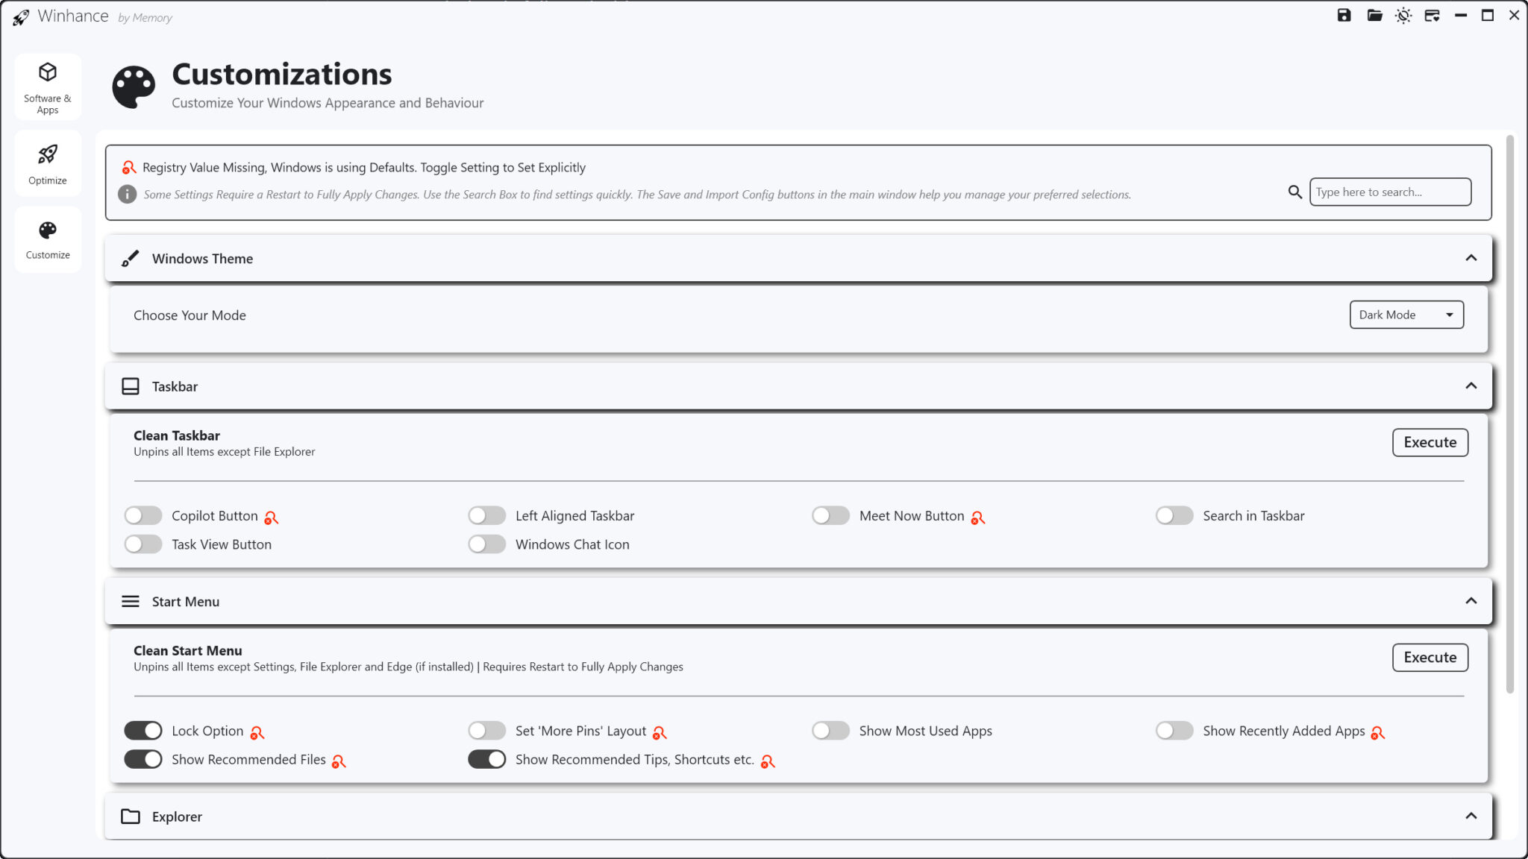Click inside the search text box
The height and width of the screenshot is (859, 1528).
(x=1389, y=192)
